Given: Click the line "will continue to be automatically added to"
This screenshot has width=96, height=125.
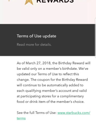Looking at the screenshot, I should click(x=50, y=85).
